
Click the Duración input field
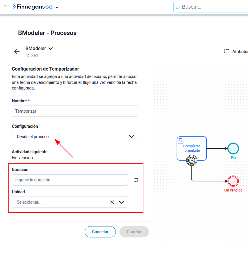pyautogui.click(x=70, y=180)
